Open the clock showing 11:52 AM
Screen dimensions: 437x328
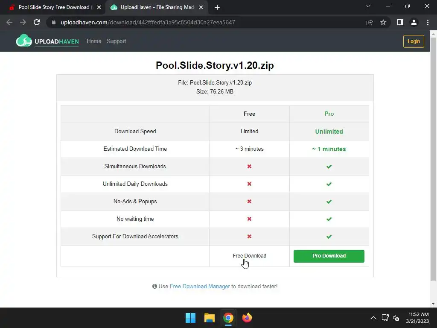pyautogui.click(x=418, y=318)
